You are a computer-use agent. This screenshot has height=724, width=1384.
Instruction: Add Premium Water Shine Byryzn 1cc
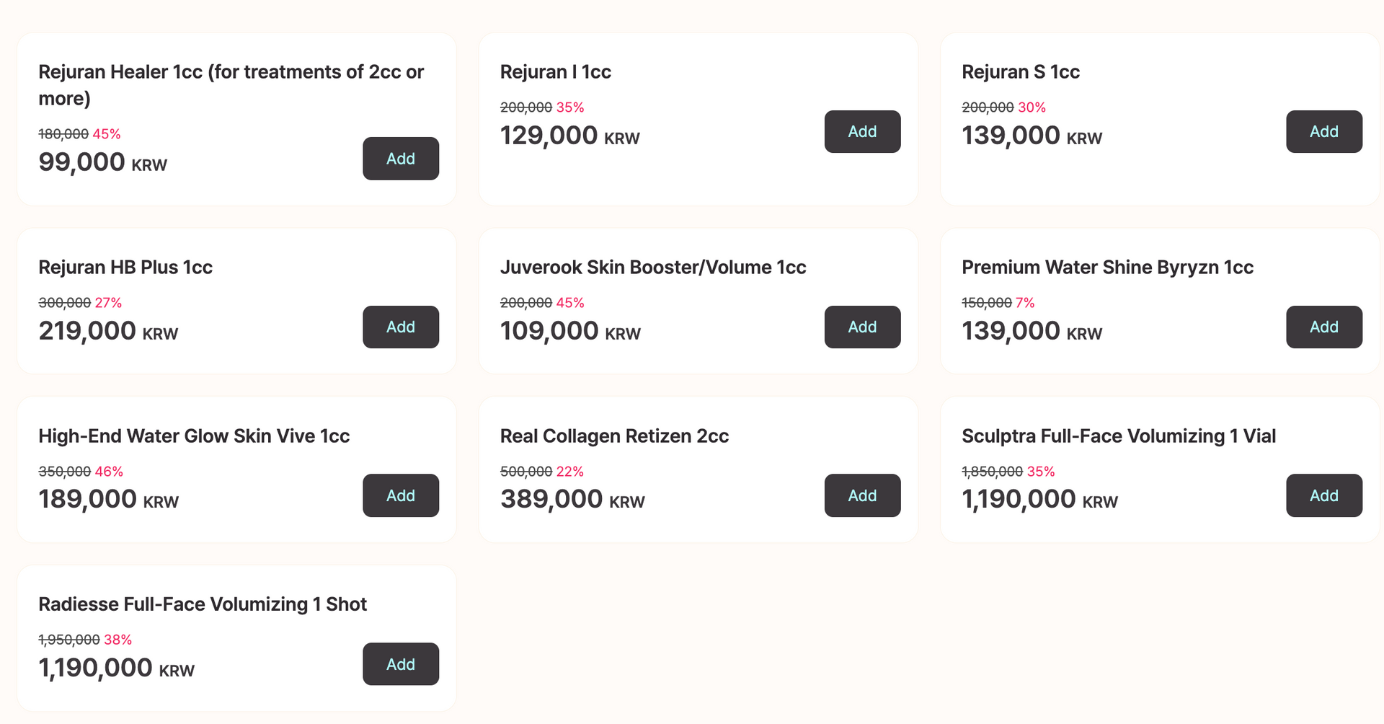click(1323, 327)
